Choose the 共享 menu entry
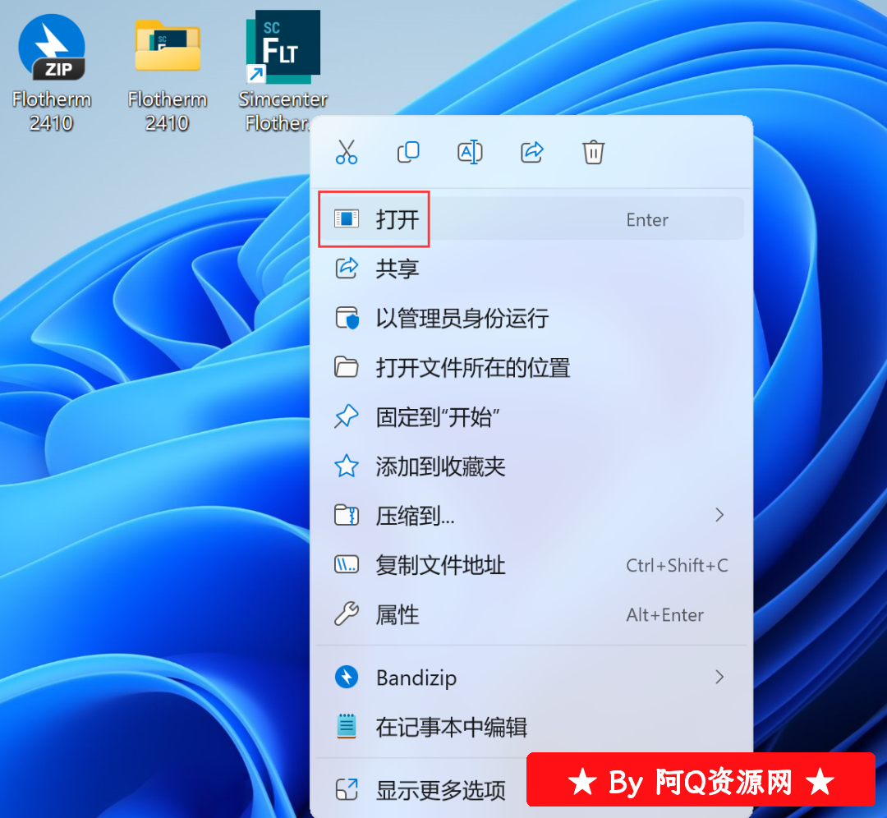 tap(531, 268)
